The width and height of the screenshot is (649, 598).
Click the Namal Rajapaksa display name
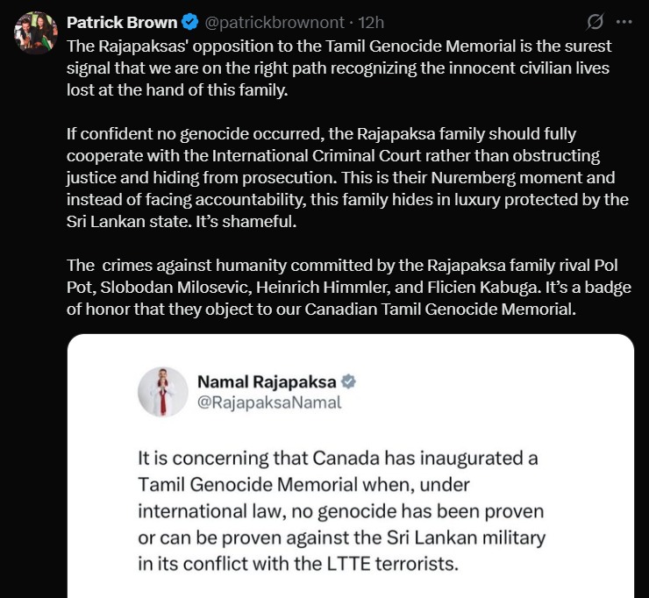(267, 381)
